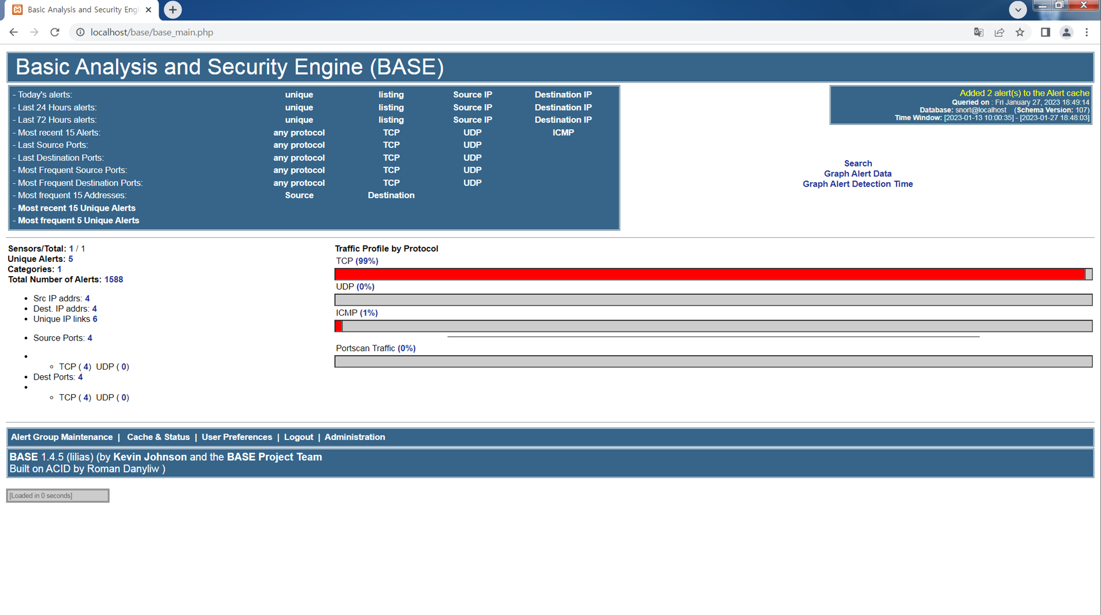1101x615 pixels.
Task: View Most Frequent Destination Ports UDP
Action: click(x=472, y=183)
